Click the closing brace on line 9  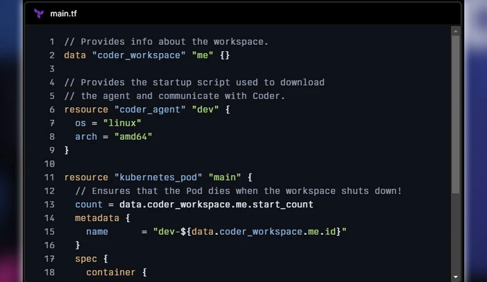coord(66,150)
